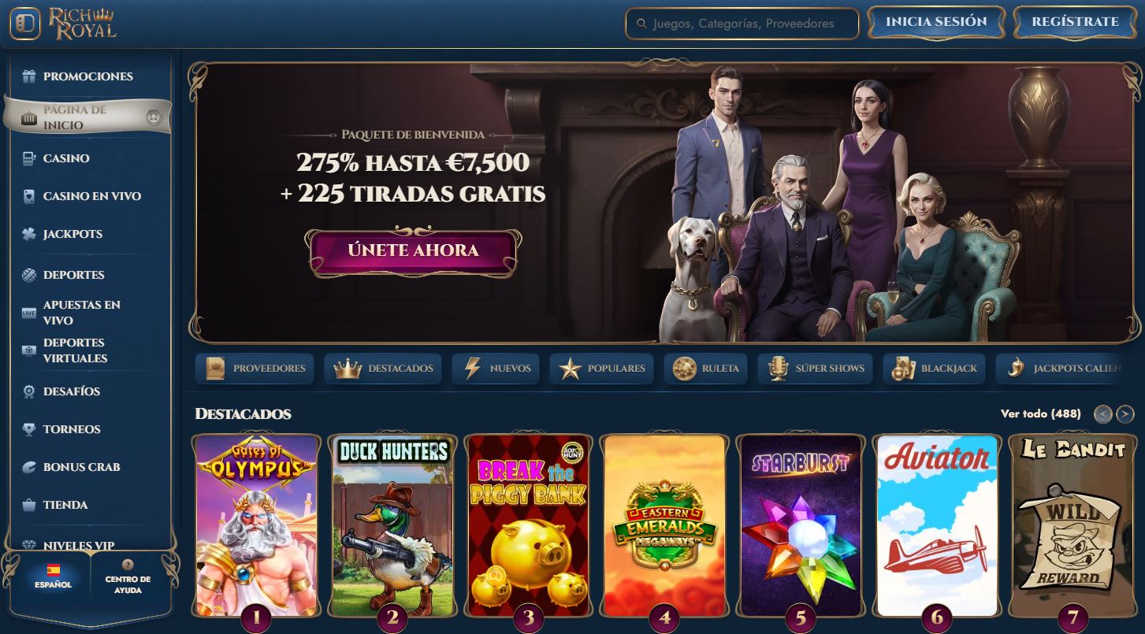Click the Únete Ahora button
Image resolution: width=1145 pixels, height=634 pixels.
pyautogui.click(x=413, y=251)
